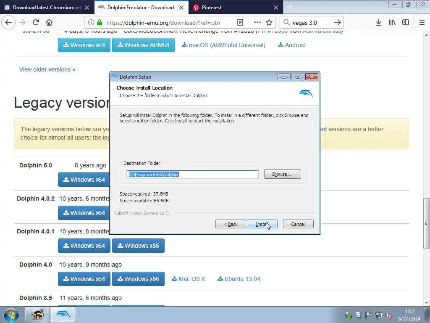Open a new browser tab
This screenshot has width=430, height=323.
pyautogui.click(x=290, y=8)
